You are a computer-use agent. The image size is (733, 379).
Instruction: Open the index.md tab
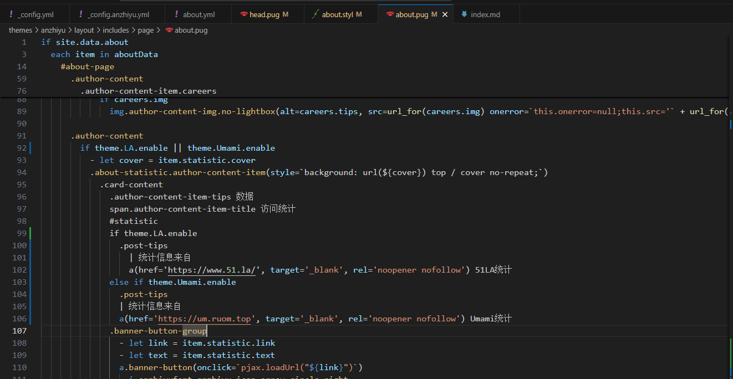(485, 14)
